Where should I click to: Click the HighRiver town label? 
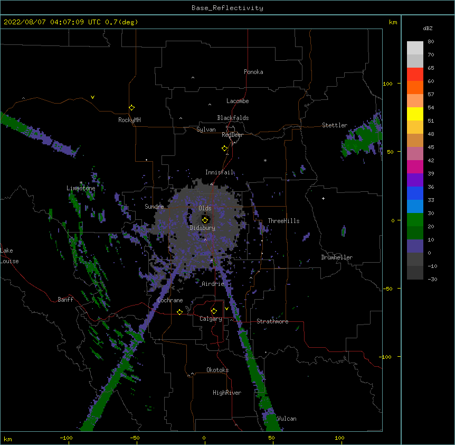coord(227,393)
